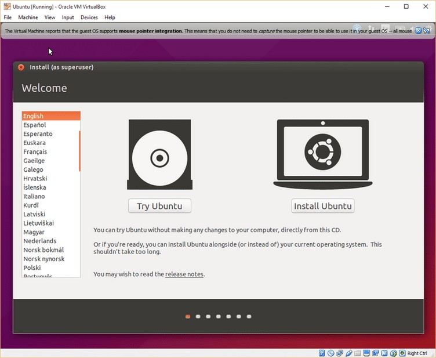Open the Input menu
This screenshot has width=436, height=358.
tap(68, 17)
